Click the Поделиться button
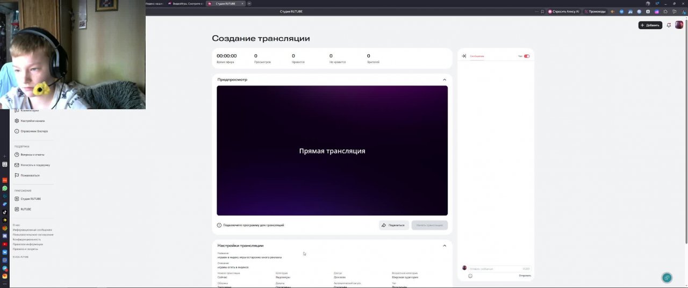The height and width of the screenshot is (288, 688). click(393, 225)
